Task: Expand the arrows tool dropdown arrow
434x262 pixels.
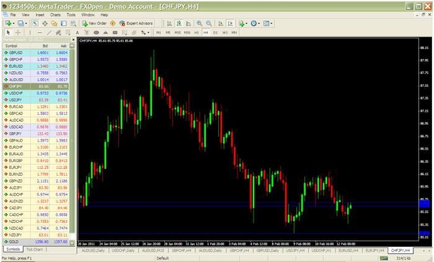Action: point(148,33)
